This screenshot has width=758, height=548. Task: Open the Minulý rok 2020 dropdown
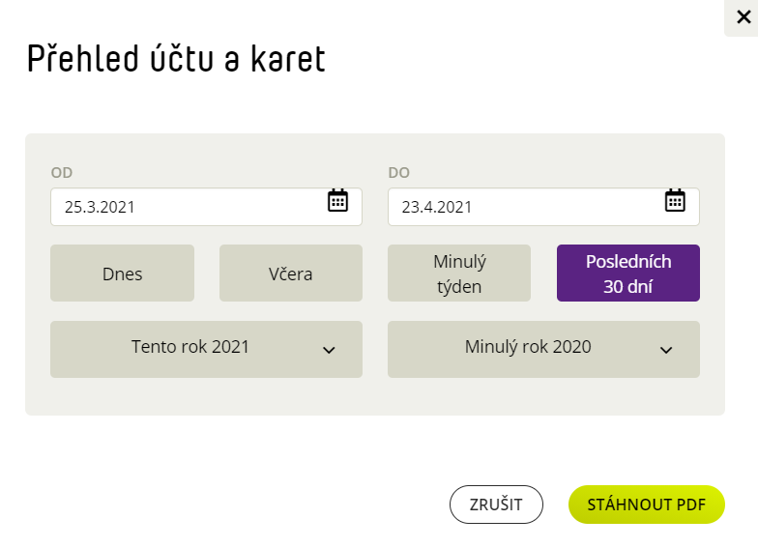pos(543,350)
